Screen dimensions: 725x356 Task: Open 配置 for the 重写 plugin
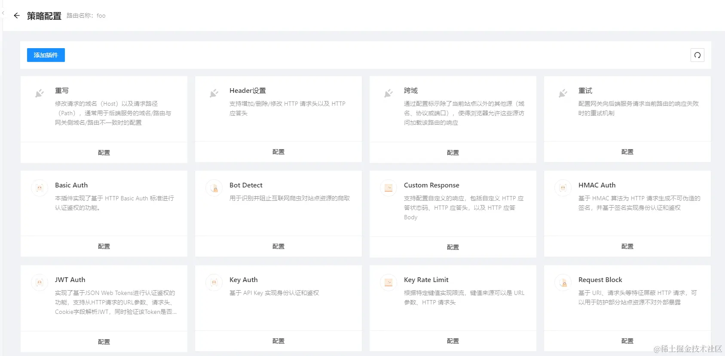click(104, 153)
